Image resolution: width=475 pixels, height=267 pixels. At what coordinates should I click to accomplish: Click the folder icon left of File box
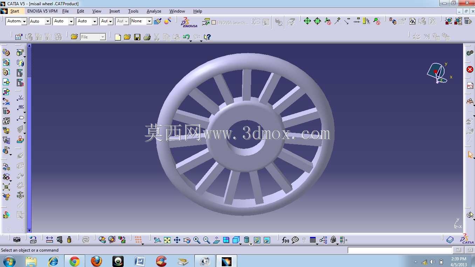pos(74,37)
